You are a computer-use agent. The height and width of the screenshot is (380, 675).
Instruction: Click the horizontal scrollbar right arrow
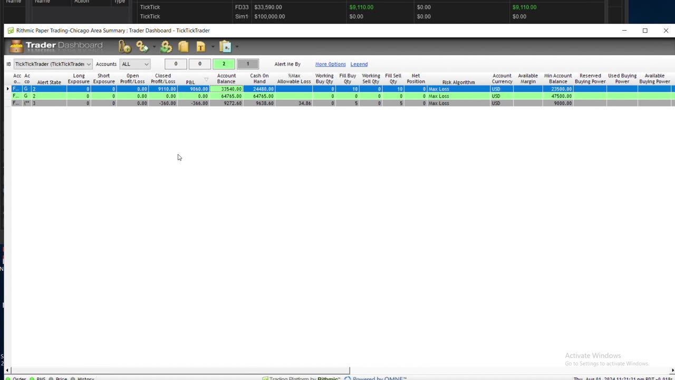click(672, 370)
